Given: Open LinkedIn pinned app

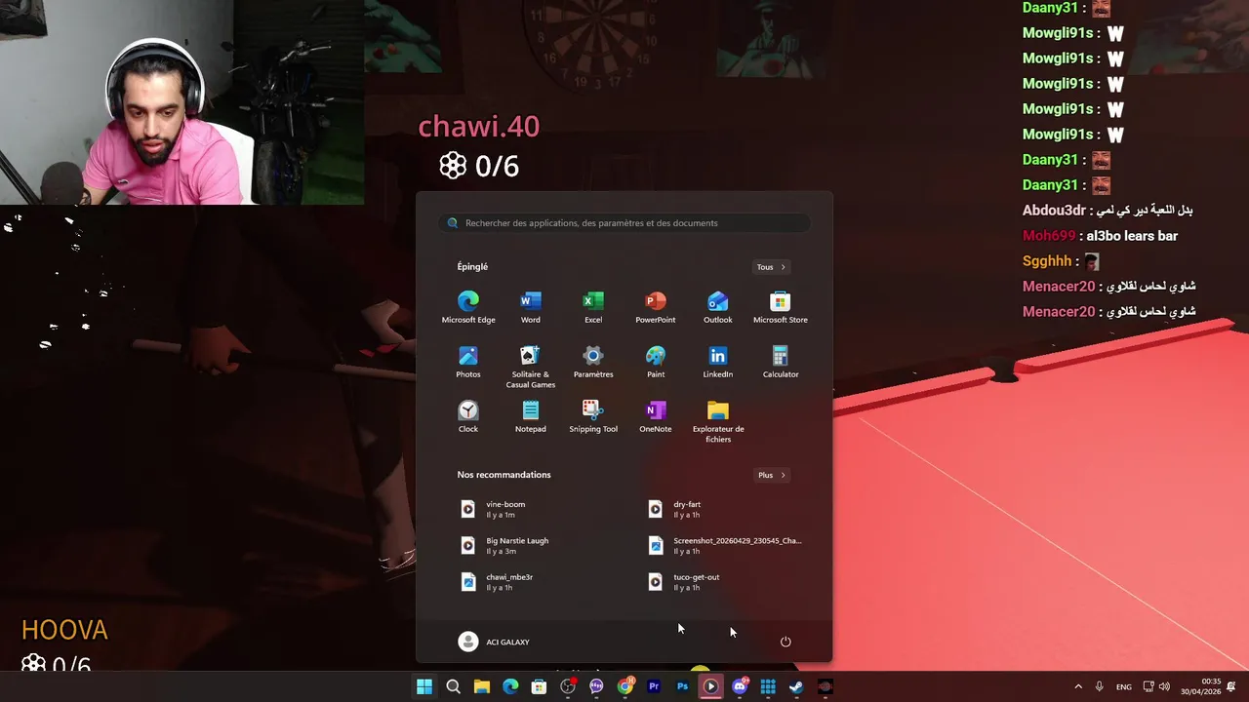Looking at the screenshot, I should point(718,362).
